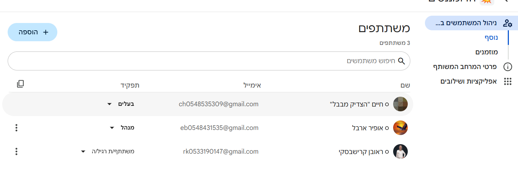The image size is (518, 173).
Task: Click the הוספה add button
Action: 32,32
